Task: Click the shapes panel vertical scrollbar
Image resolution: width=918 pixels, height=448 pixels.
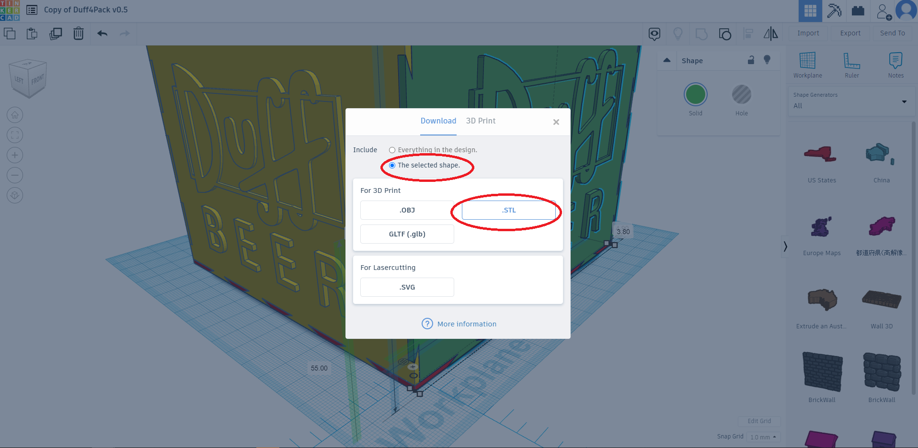Action: (914, 258)
